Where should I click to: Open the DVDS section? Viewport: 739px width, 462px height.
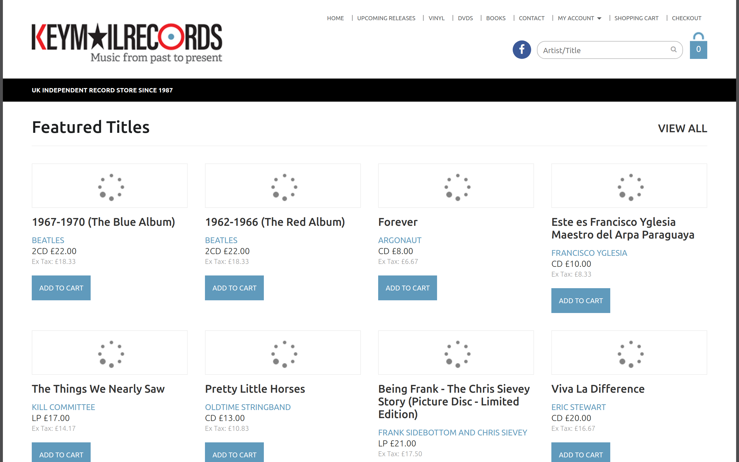(465, 18)
